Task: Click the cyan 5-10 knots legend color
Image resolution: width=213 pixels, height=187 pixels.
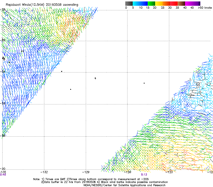Action: point(136,3)
